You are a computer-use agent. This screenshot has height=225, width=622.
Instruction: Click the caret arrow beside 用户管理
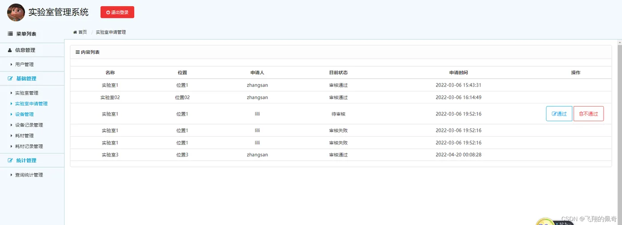(x=12, y=64)
